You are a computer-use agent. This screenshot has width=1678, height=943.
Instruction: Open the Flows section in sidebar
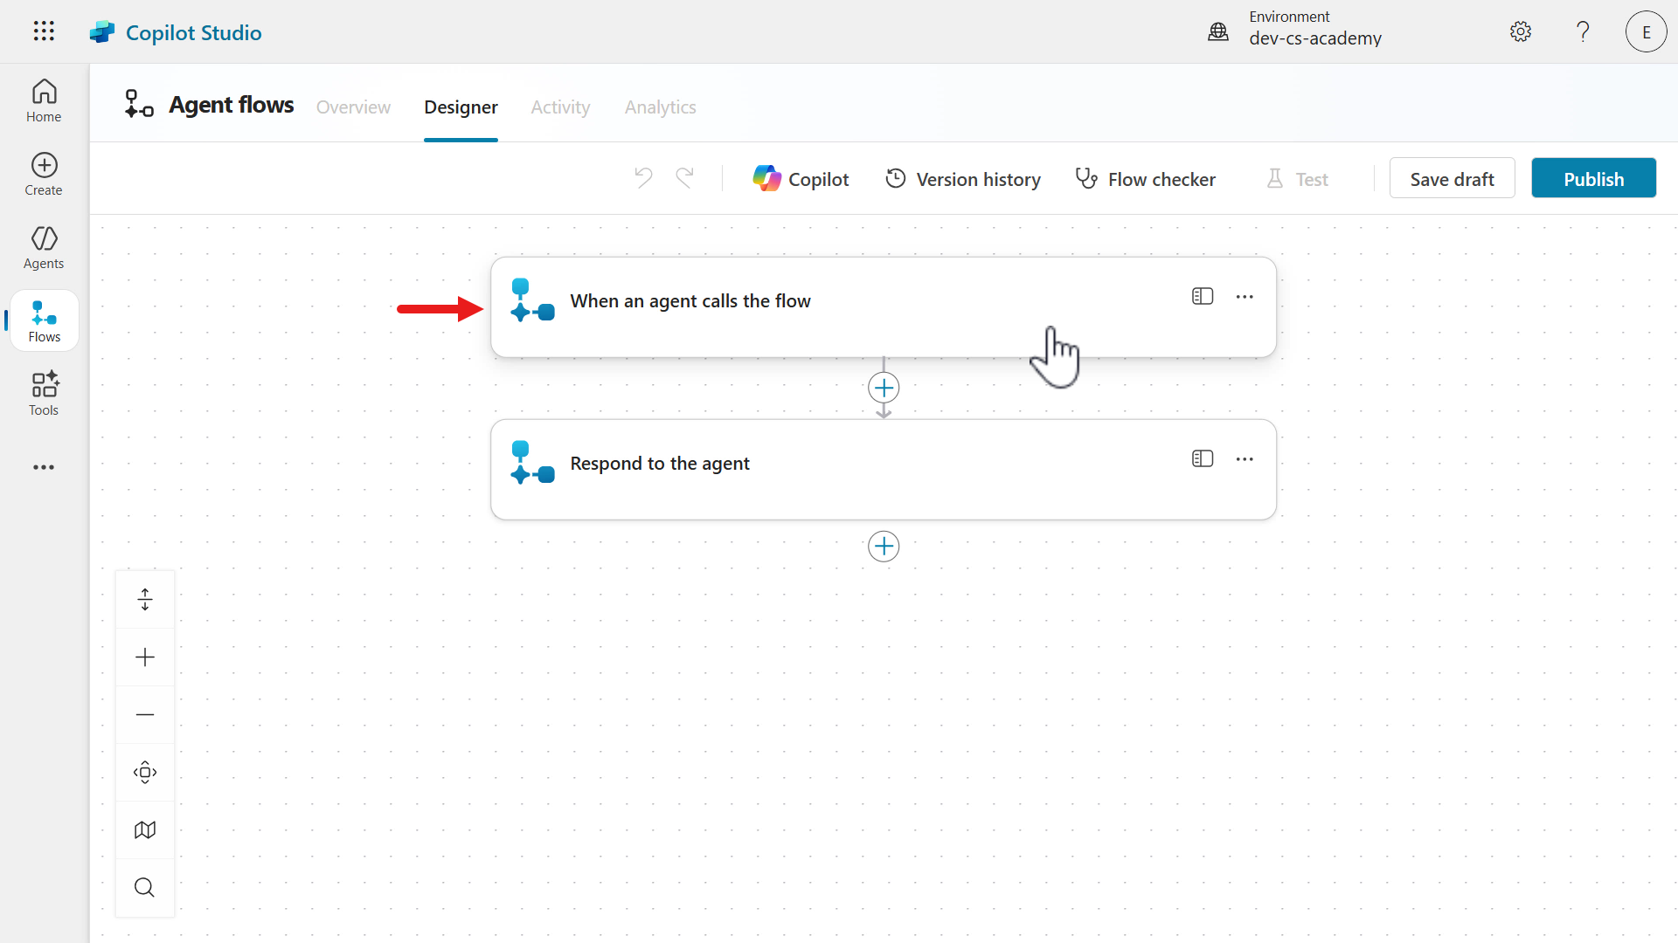point(44,321)
